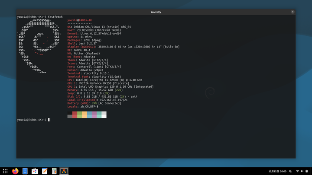Click the 'OS: Debian GNU/Linux 13' line
This screenshot has width=312, height=175.
(x=99, y=27)
